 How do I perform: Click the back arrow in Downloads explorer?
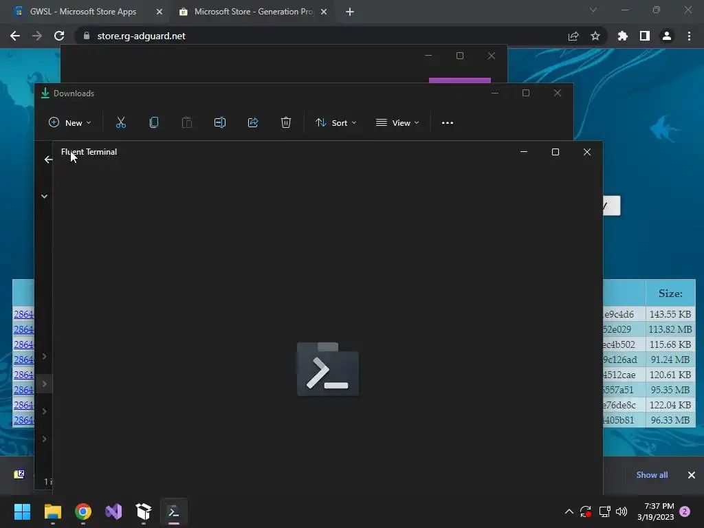coord(48,159)
